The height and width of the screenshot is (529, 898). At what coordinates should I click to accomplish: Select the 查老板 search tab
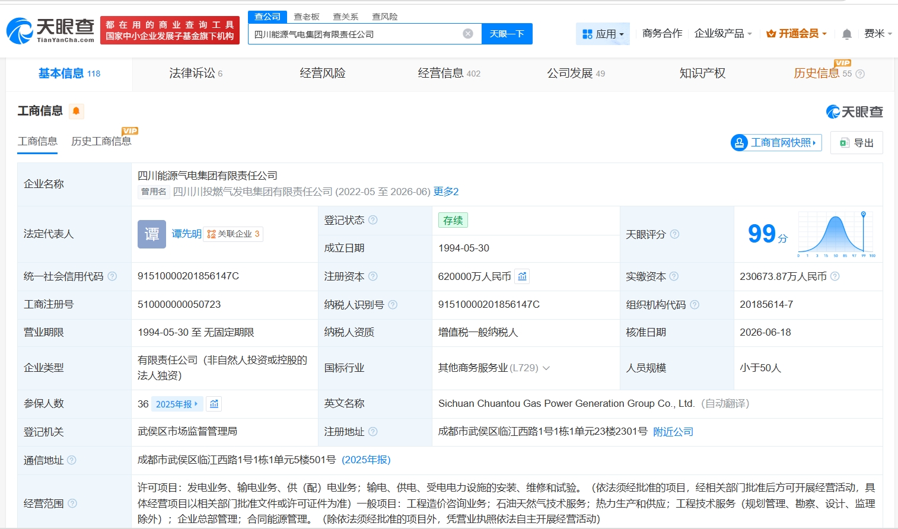tap(307, 17)
